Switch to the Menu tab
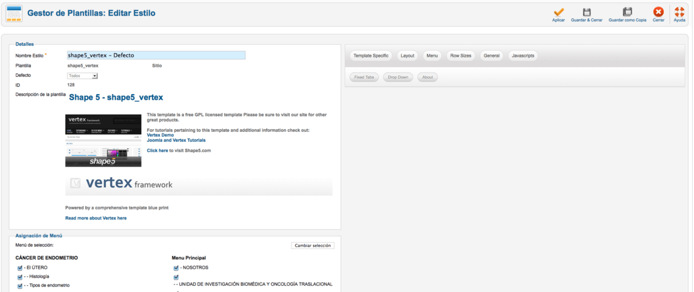This screenshot has height=292, width=694. pyautogui.click(x=432, y=55)
